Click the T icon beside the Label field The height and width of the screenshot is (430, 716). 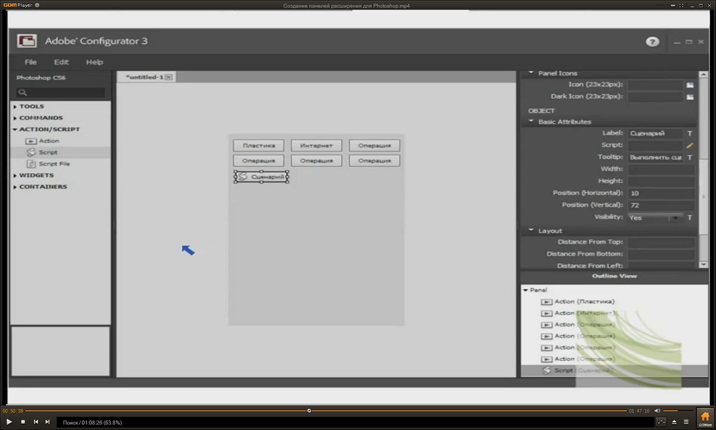[690, 134]
